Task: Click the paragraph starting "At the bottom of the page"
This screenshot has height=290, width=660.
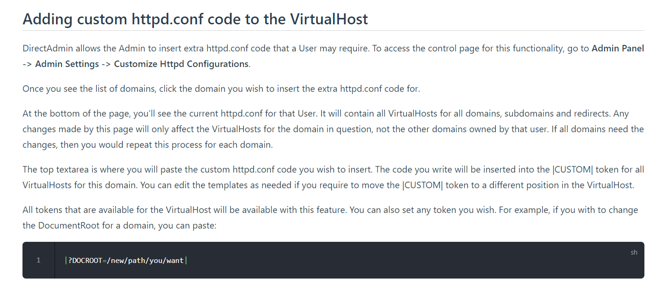Action: (x=333, y=129)
